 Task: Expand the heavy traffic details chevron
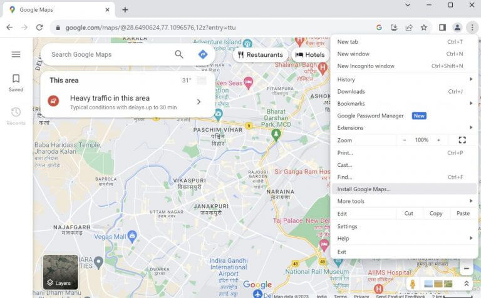coord(199,102)
